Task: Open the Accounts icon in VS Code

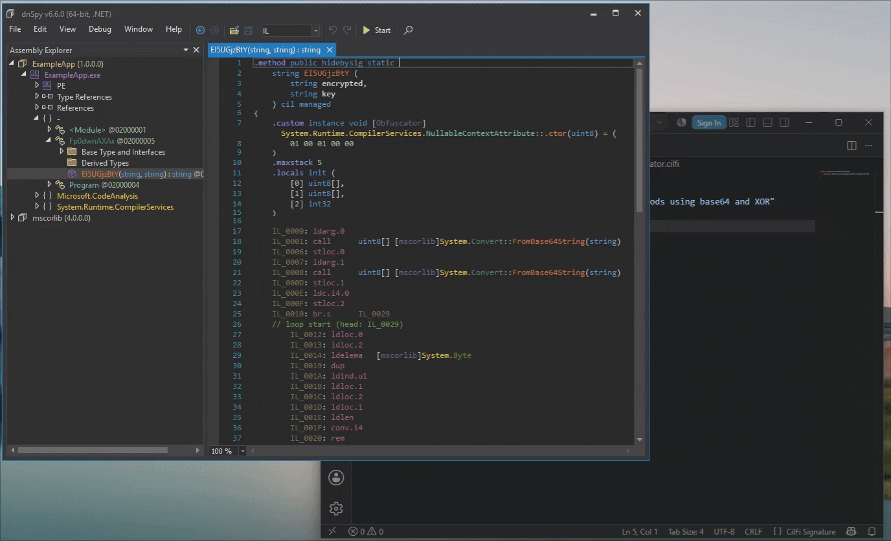Action: click(336, 478)
